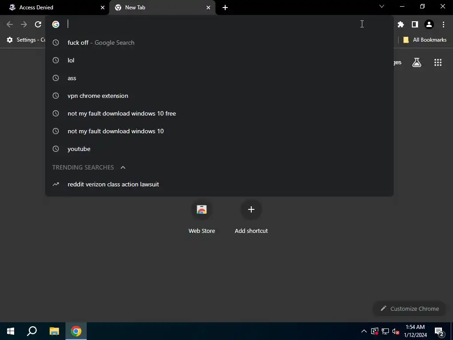This screenshot has height=340, width=453.
Task: Open the Windows Start menu
Action: point(11,331)
